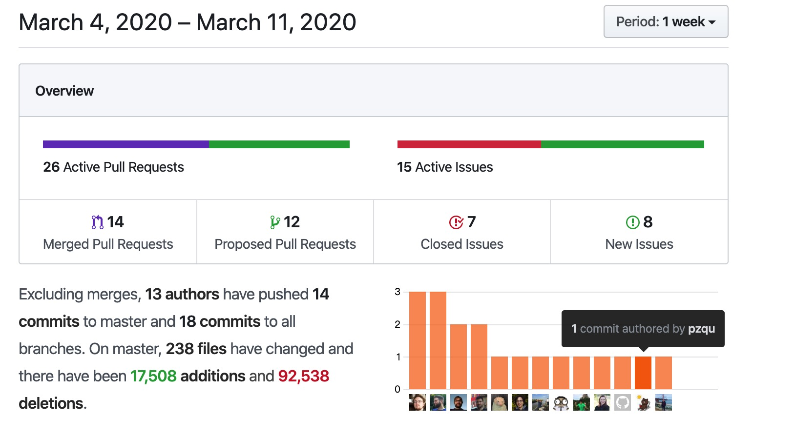Click avatar of man before red building
The height and width of the screenshot is (437, 795).
point(479,402)
